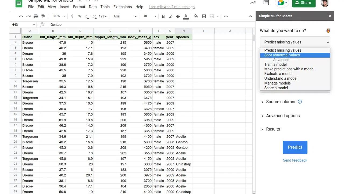Click the species header cell
Viewport: 344px width, 194px height.
(184, 37)
